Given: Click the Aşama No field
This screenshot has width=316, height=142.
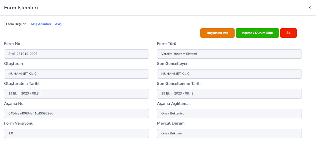Looking at the screenshot, I should coord(76,113).
